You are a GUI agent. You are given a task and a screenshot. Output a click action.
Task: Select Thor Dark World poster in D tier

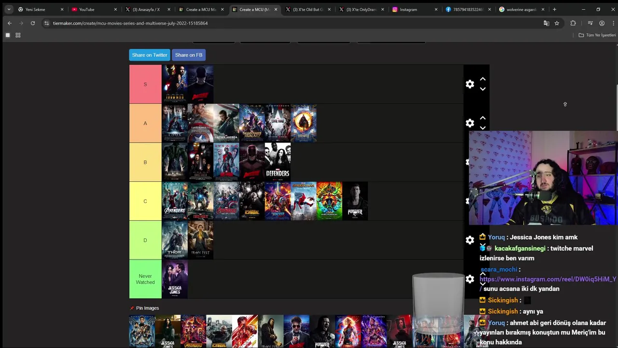click(x=175, y=240)
